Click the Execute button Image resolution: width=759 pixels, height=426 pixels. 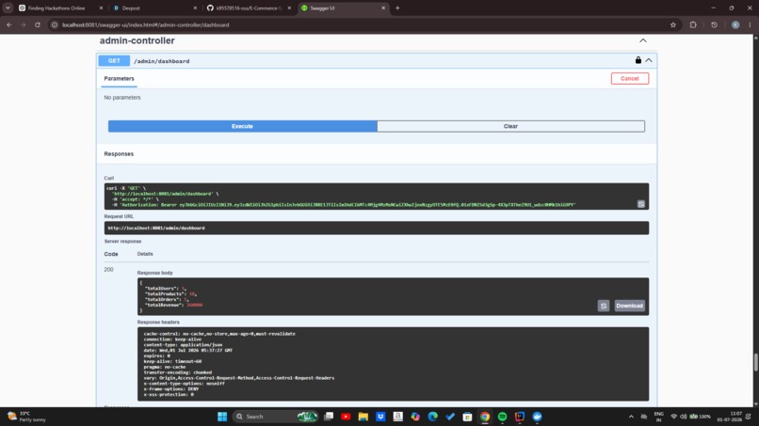pos(243,126)
